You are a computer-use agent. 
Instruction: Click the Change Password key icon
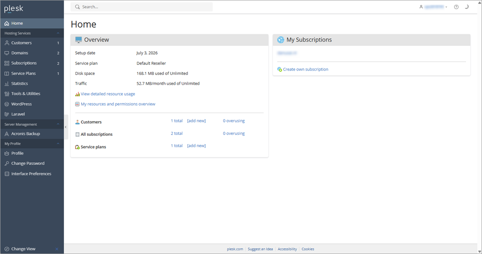coord(7,164)
